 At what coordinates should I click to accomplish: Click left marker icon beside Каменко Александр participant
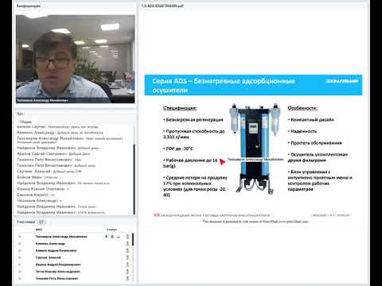(20, 244)
